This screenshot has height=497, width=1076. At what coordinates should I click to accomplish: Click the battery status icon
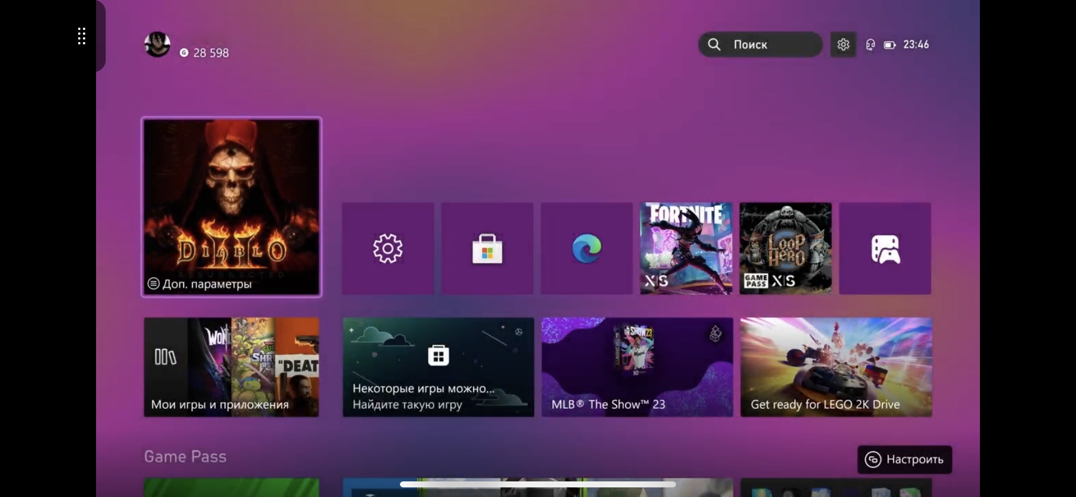tap(890, 44)
